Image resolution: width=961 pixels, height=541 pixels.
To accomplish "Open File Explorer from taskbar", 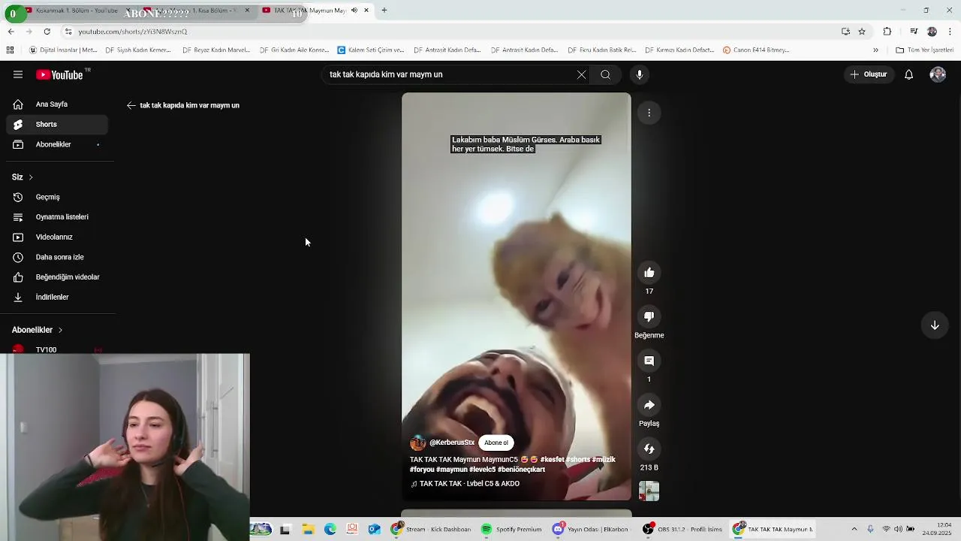I will point(308,530).
